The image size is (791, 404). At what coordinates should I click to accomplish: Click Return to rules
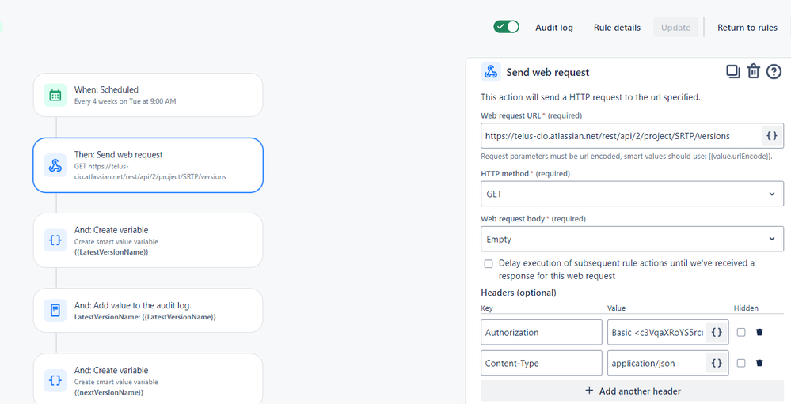pyautogui.click(x=747, y=28)
